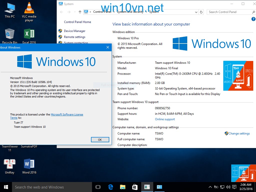Open This PC desktop icon
Viewport: 256px width, 192px height.
click(x=10, y=10)
